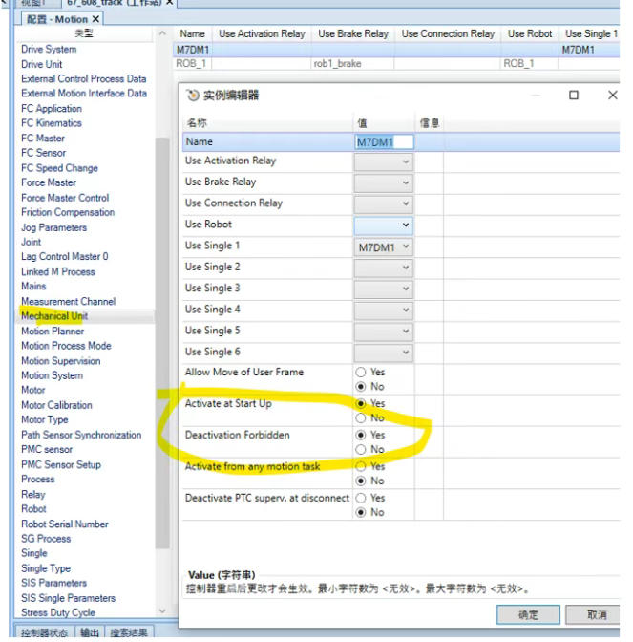Viewport: 633px width, 642px height.
Task: Edit the Name value field M7DM1
Action: [383, 141]
